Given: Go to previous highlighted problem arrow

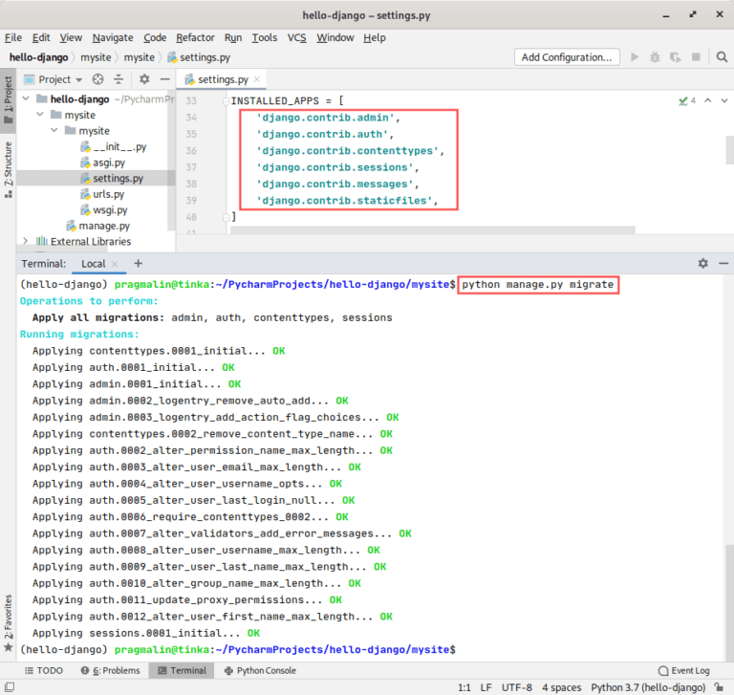Looking at the screenshot, I should [708, 100].
